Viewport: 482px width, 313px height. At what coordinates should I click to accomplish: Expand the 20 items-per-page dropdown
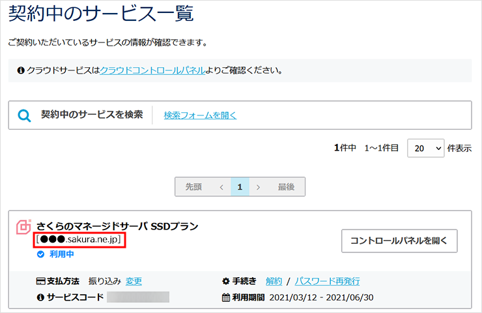(425, 148)
